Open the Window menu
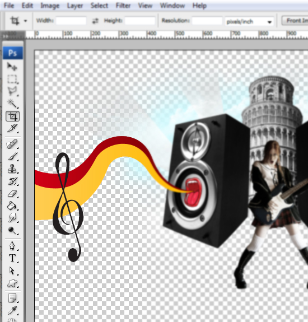 172,6
